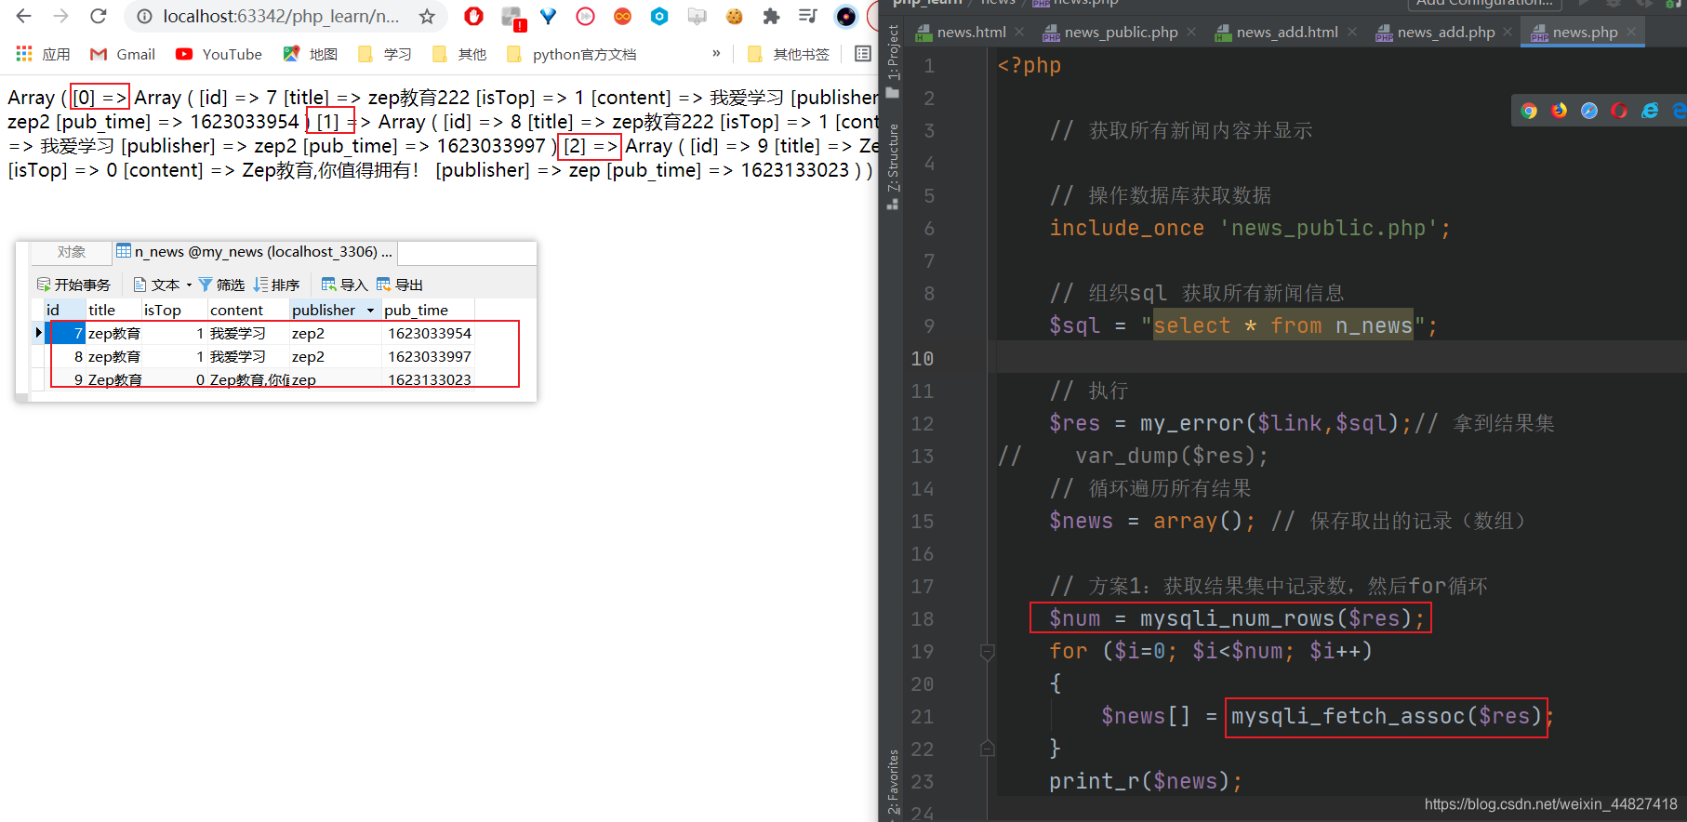Go back in the browser

[23, 16]
